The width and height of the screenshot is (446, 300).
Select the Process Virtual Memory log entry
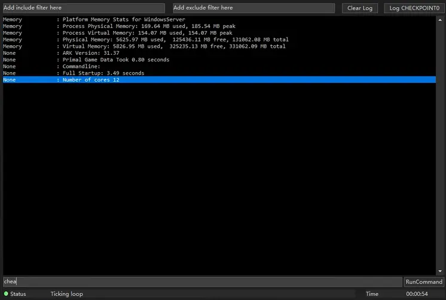pos(147,33)
